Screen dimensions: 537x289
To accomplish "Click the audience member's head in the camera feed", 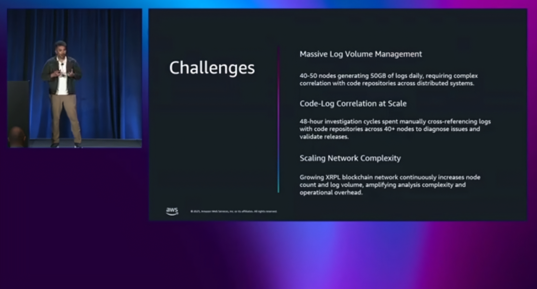I will click(x=16, y=137).
